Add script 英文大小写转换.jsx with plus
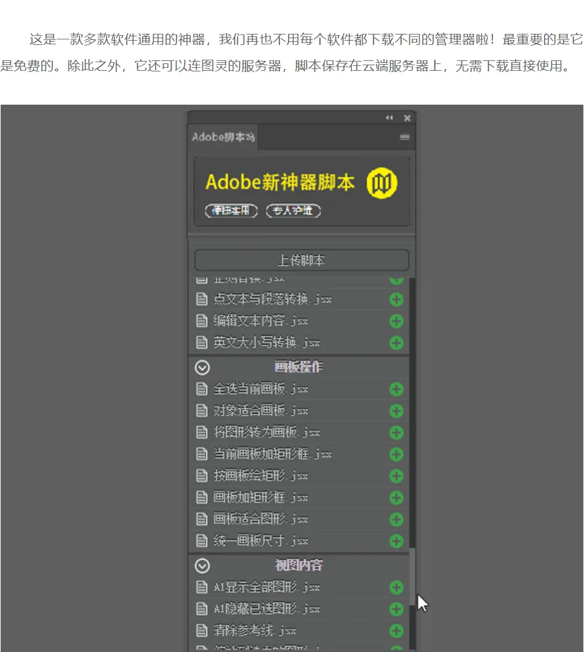 [396, 343]
